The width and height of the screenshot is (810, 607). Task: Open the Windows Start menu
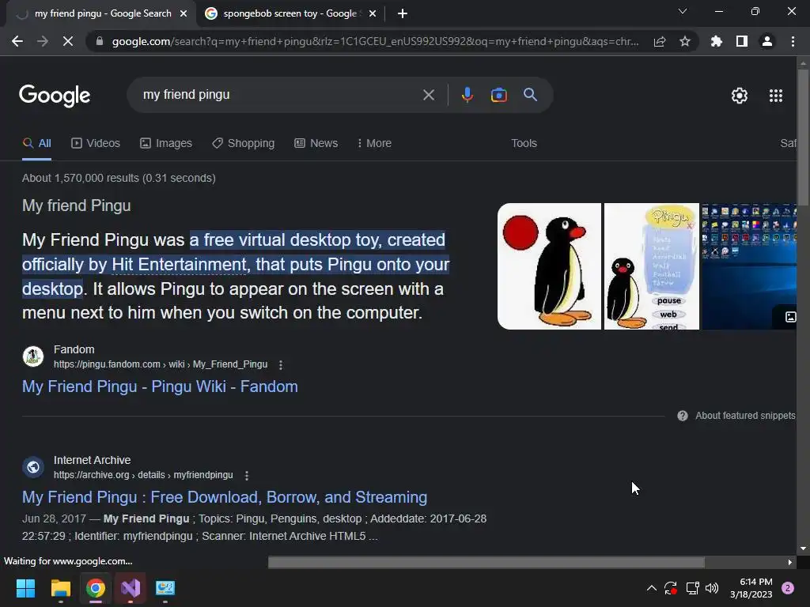click(25, 588)
